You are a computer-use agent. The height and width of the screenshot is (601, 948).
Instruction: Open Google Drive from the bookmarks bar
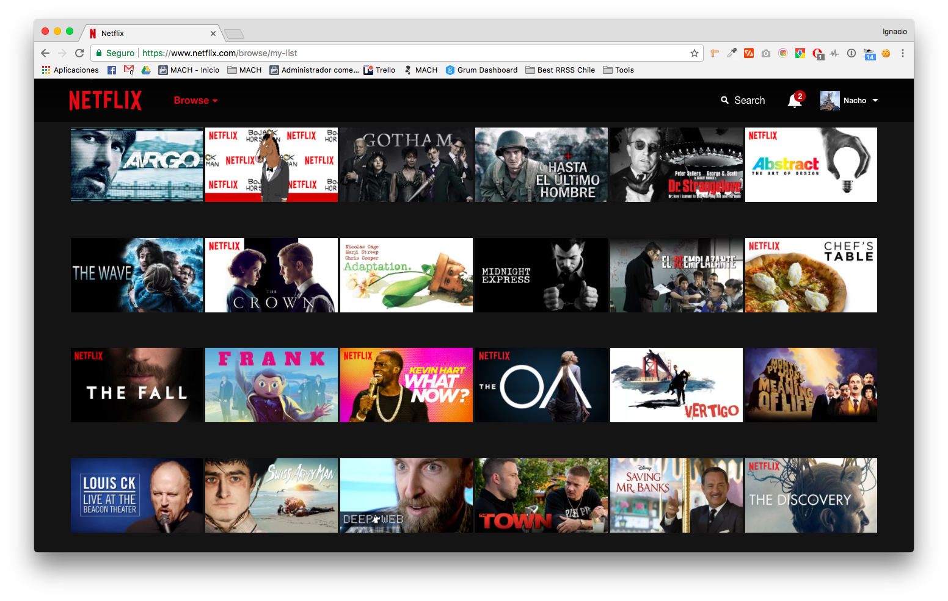[146, 70]
